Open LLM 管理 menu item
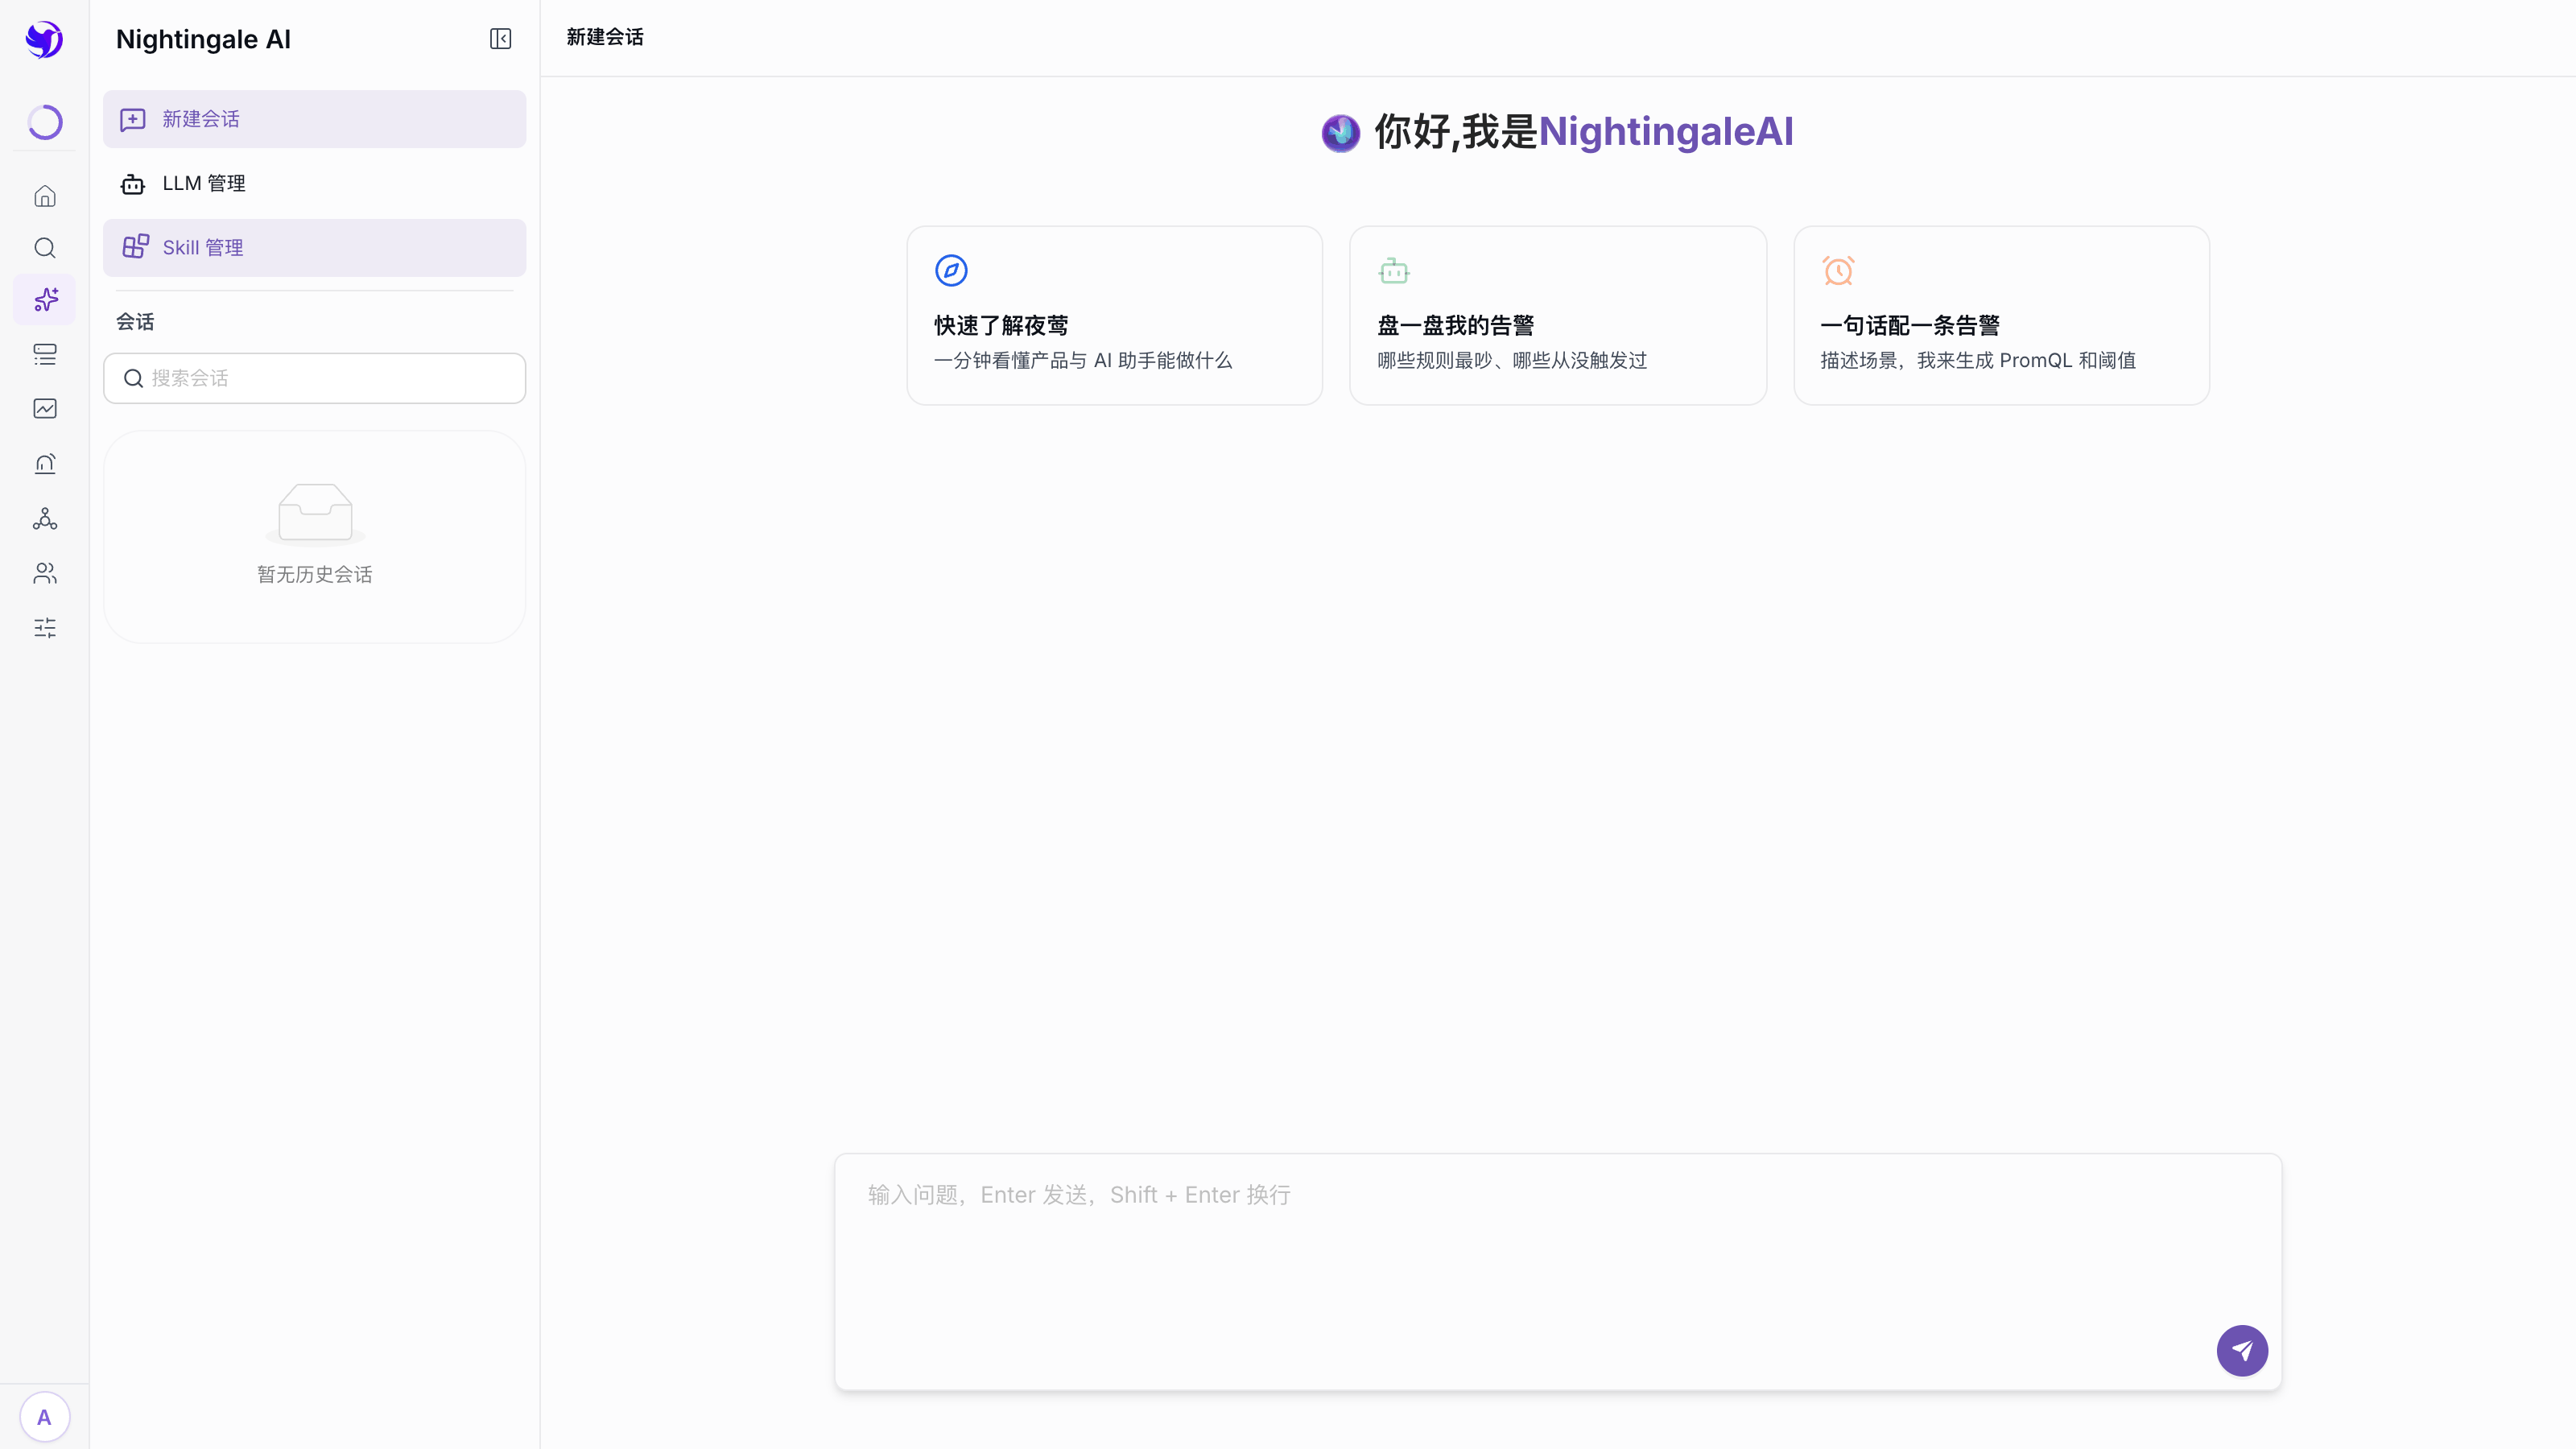This screenshot has width=2576, height=1449. (x=314, y=183)
